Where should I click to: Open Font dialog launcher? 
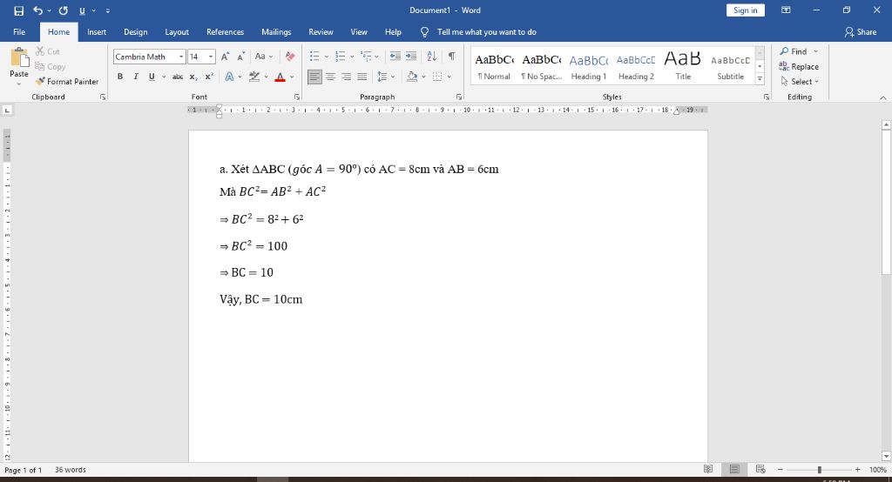coord(297,97)
